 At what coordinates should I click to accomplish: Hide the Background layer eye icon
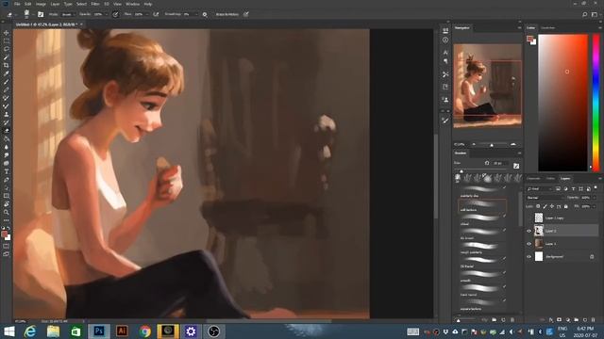[x=528, y=256]
